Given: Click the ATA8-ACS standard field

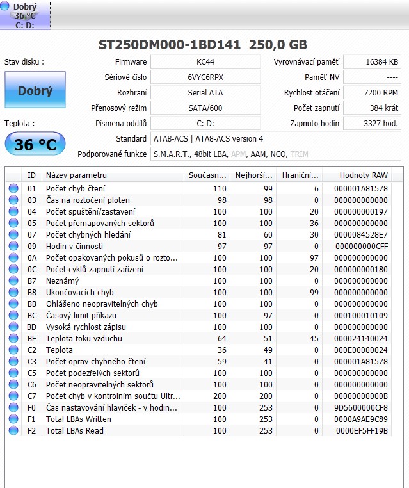Looking at the screenshot, I should 276,138.
